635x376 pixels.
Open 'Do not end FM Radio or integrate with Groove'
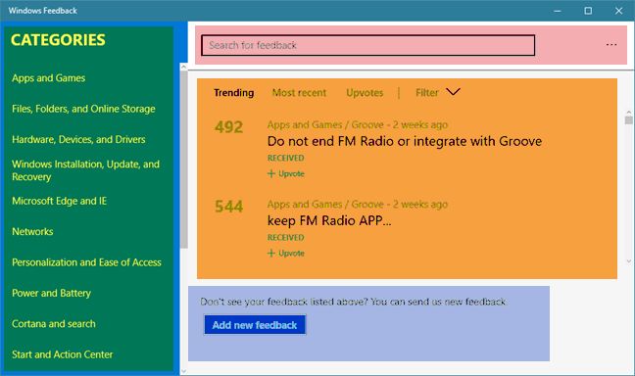point(404,141)
